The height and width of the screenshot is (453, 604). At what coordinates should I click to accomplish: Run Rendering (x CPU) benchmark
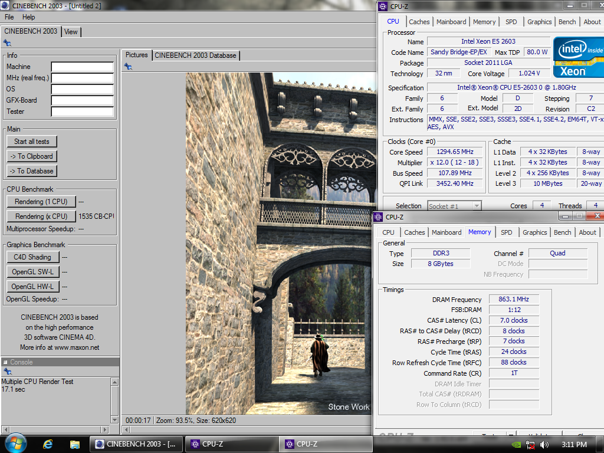[x=41, y=216]
